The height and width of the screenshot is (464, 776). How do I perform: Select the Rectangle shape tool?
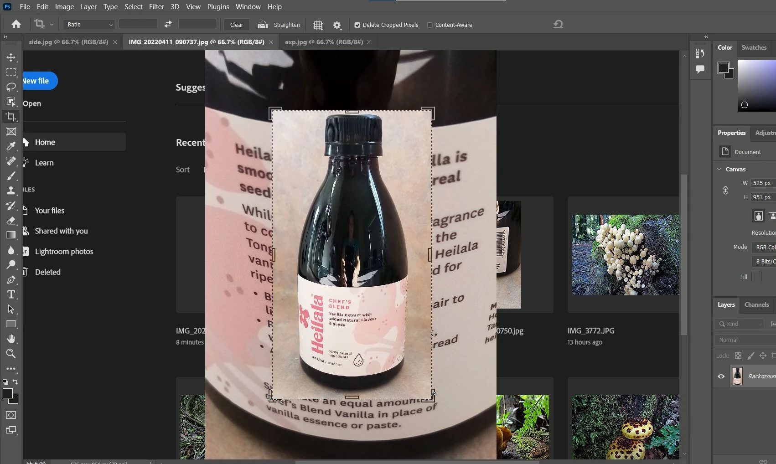[11, 324]
